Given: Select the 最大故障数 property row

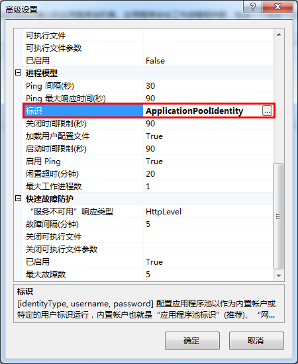Looking at the screenshot, I should (148, 275).
